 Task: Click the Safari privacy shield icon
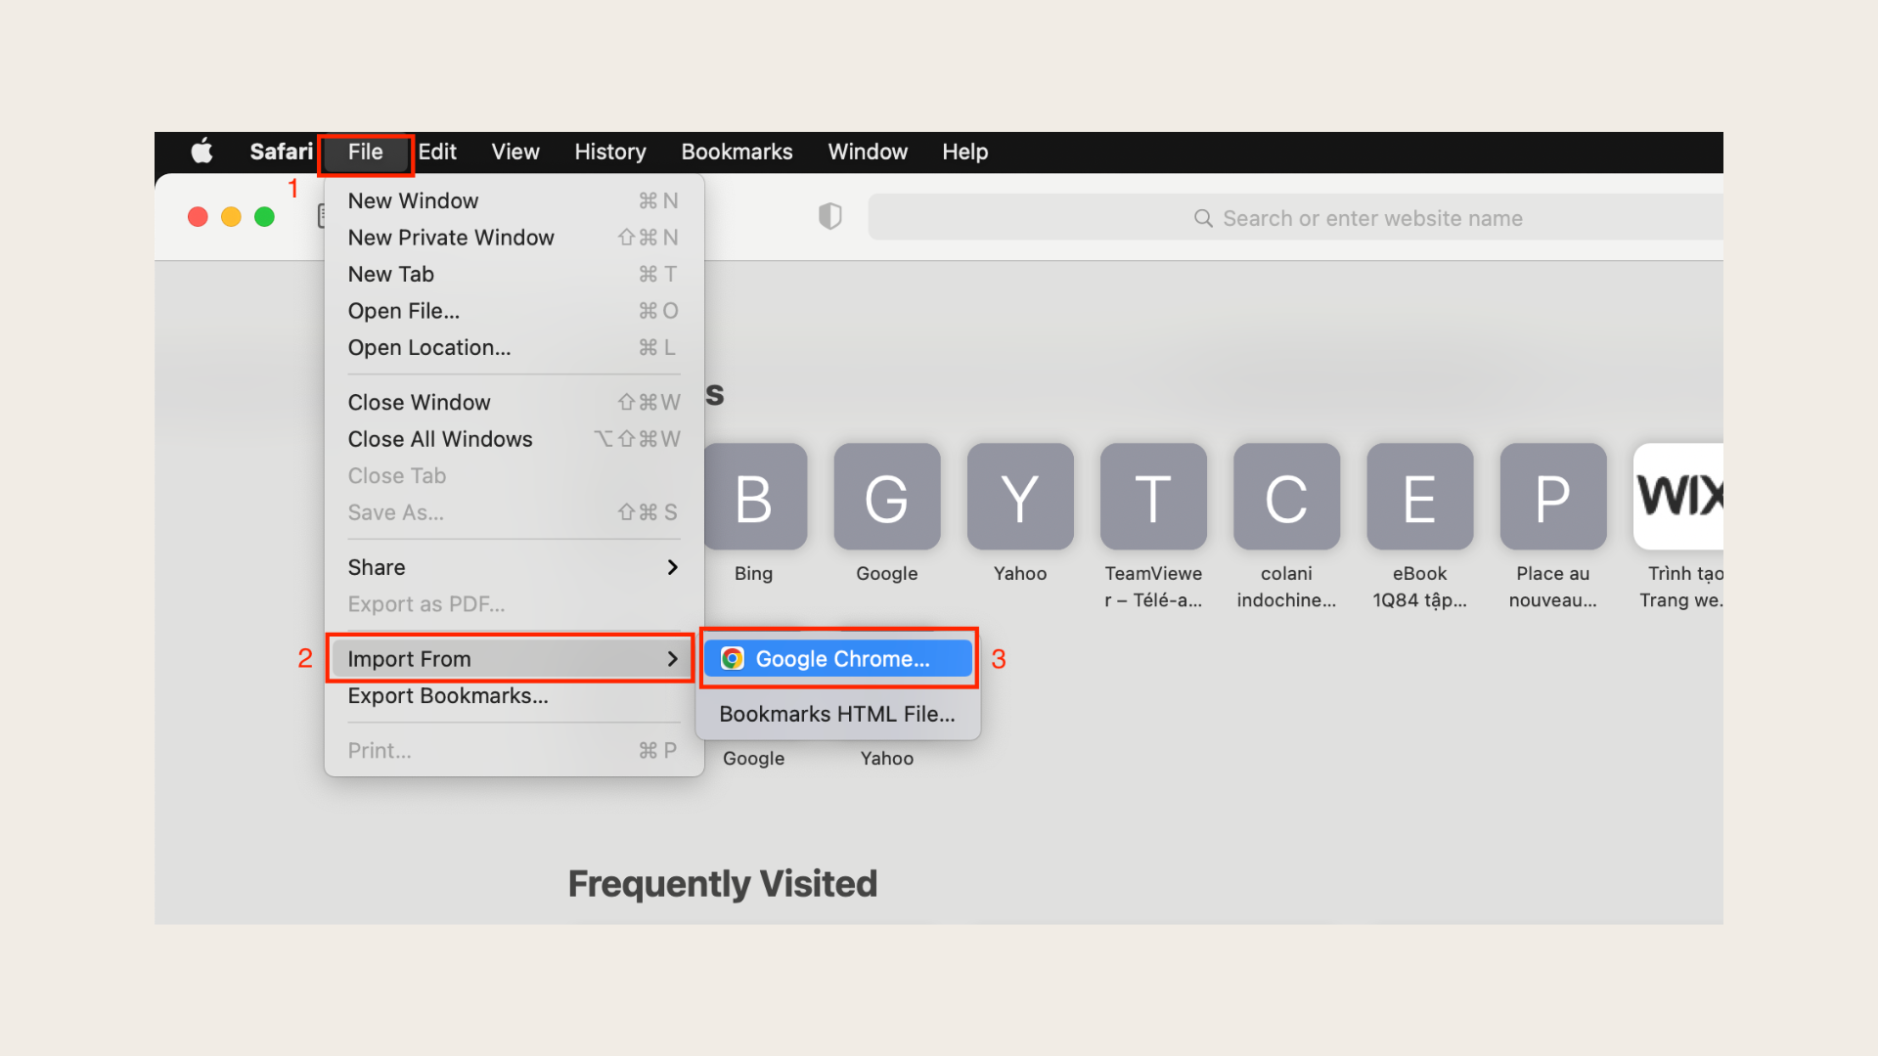tap(829, 217)
